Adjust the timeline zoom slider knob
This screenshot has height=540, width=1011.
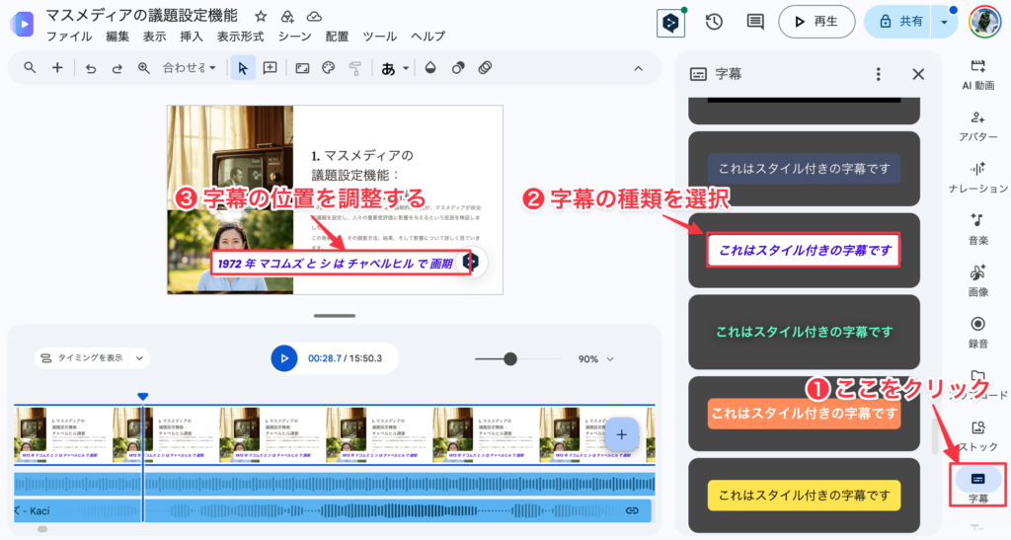pos(510,359)
